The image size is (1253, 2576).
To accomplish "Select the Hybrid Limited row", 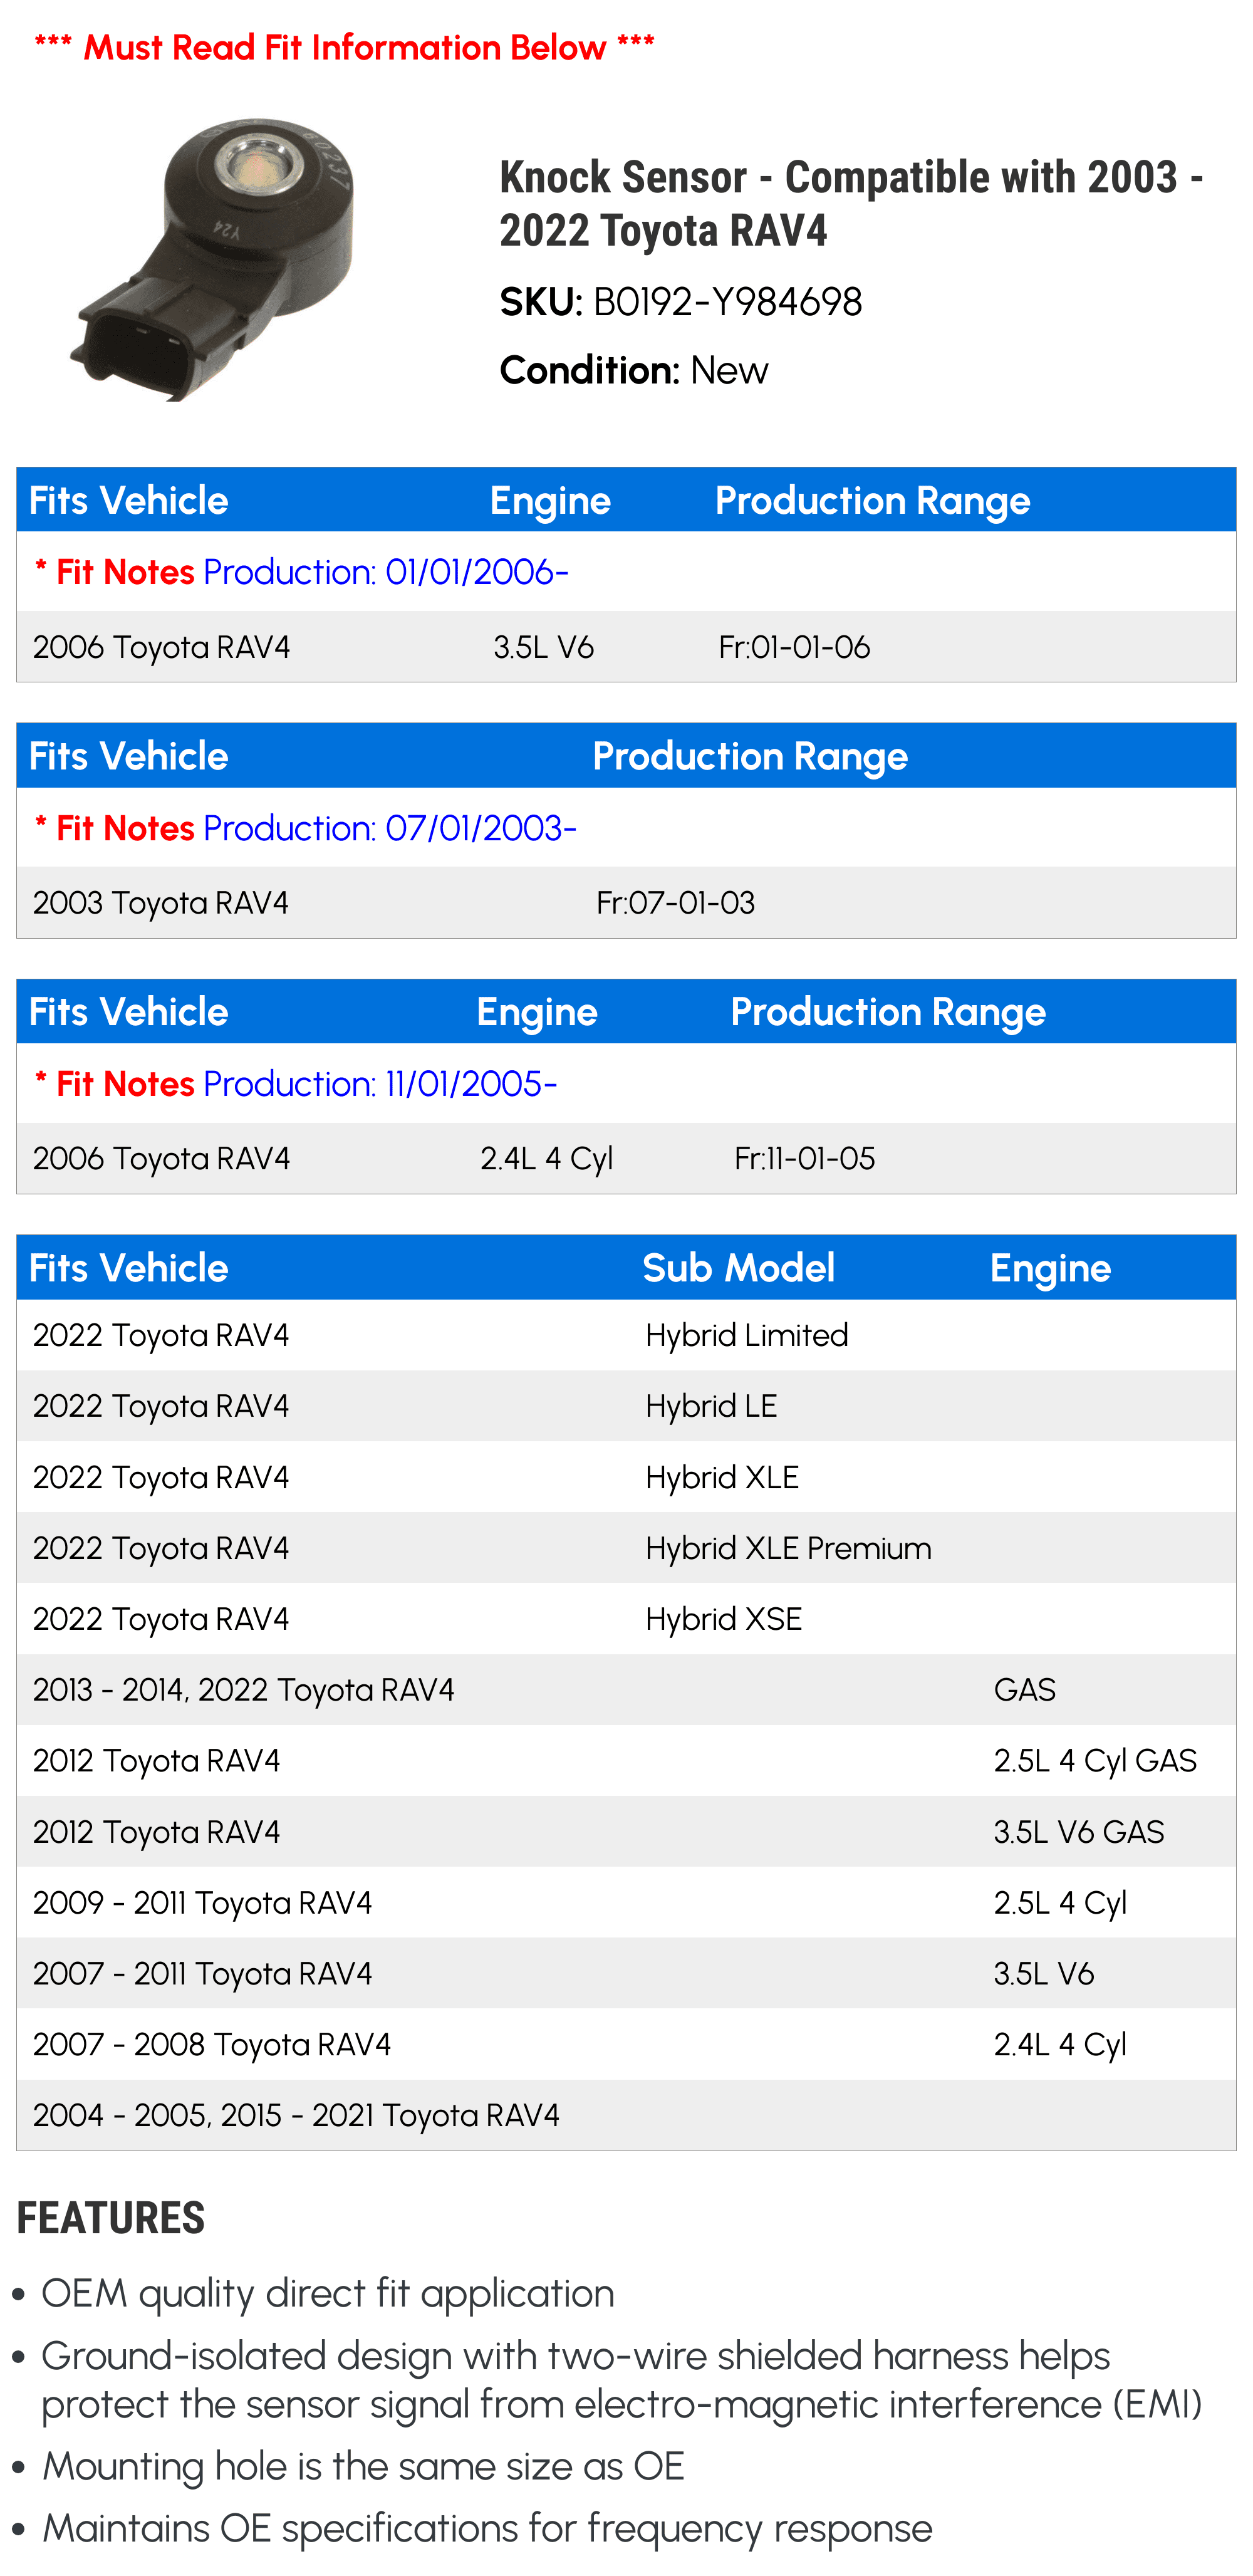I will (626, 1335).
